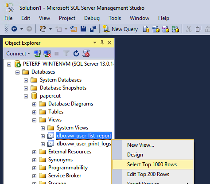This screenshot has width=210, height=184.
Task: Expand the Service Broker folder
Action: pyautogui.click(x=34, y=176)
